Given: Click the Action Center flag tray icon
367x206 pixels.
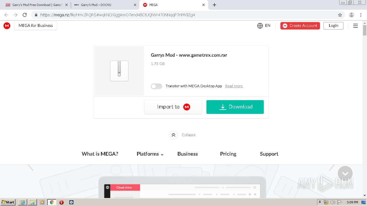Looking at the screenshot, I should click(340, 202).
